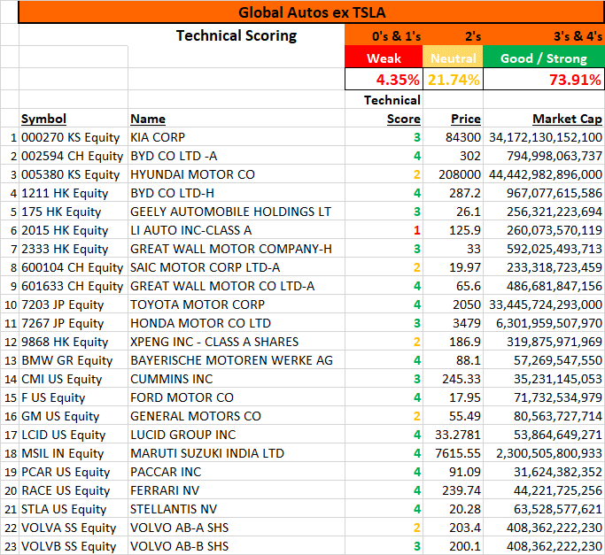Click the yellow Neutral label cell
Image resolution: width=605 pixels, height=555 pixels.
(453, 57)
